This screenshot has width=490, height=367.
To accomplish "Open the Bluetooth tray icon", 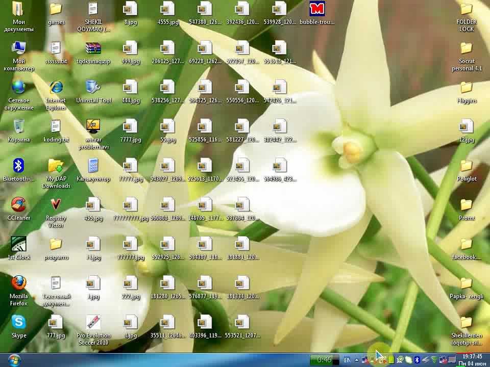I will 417,360.
